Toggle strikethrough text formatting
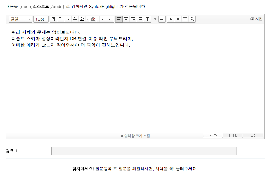Viewport: 268px width, 175px height. click(75, 19)
